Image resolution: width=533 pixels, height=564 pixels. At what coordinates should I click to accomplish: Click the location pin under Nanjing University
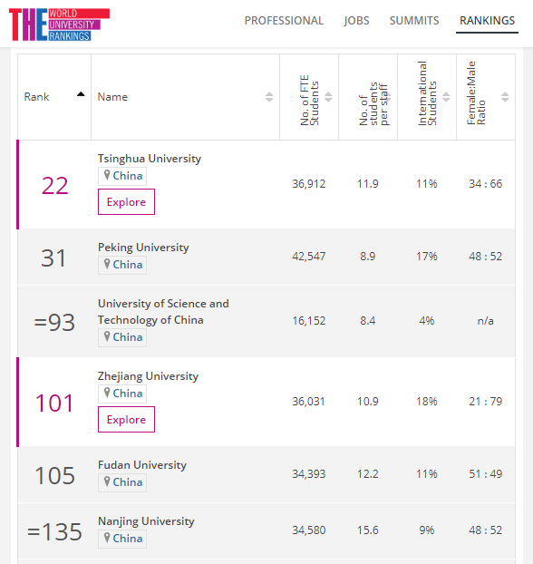pos(107,538)
